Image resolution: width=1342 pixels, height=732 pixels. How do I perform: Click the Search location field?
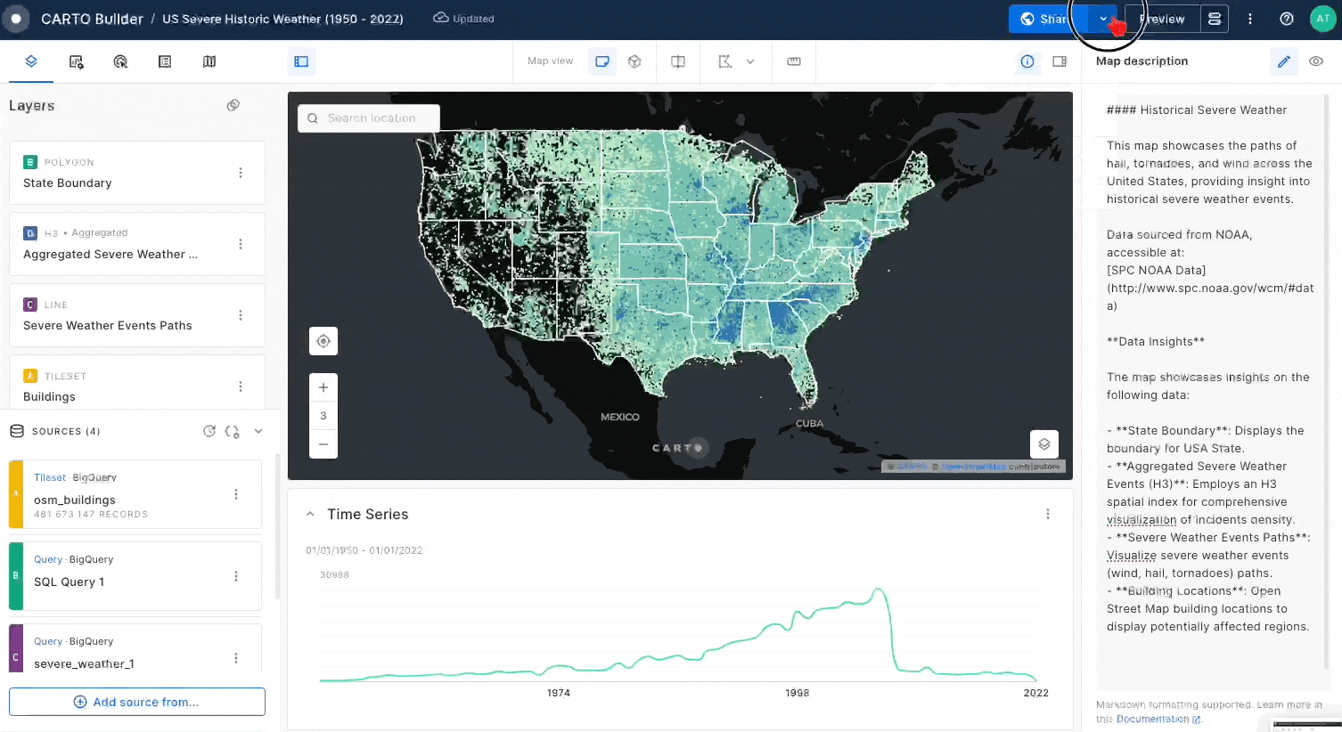click(x=371, y=118)
